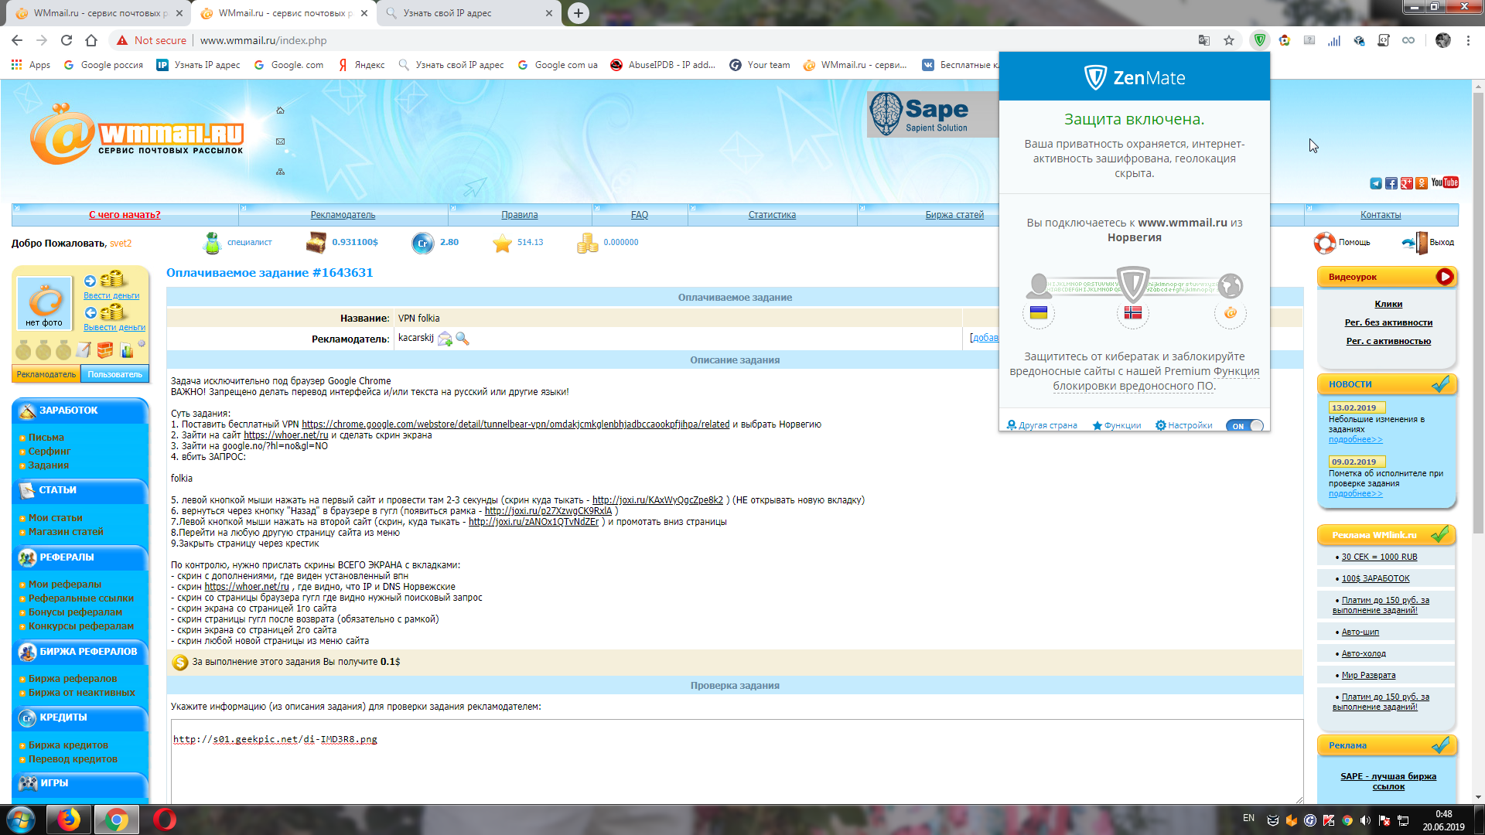The image size is (1485, 835).
Task: Click the blue signal bars extension icon
Action: tap(1334, 40)
